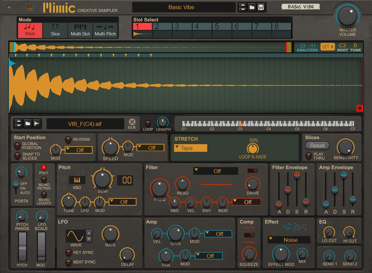Select the LFO sine wave display
This screenshot has height=273, width=372.
tap(76, 236)
